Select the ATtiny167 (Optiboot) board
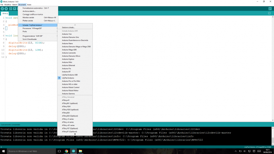Viewport: 274px width, 154px height. coord(75,129)
